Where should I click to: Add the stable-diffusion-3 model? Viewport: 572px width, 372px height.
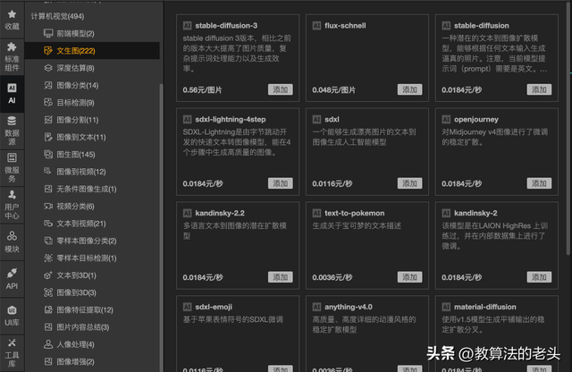(280, 89)
